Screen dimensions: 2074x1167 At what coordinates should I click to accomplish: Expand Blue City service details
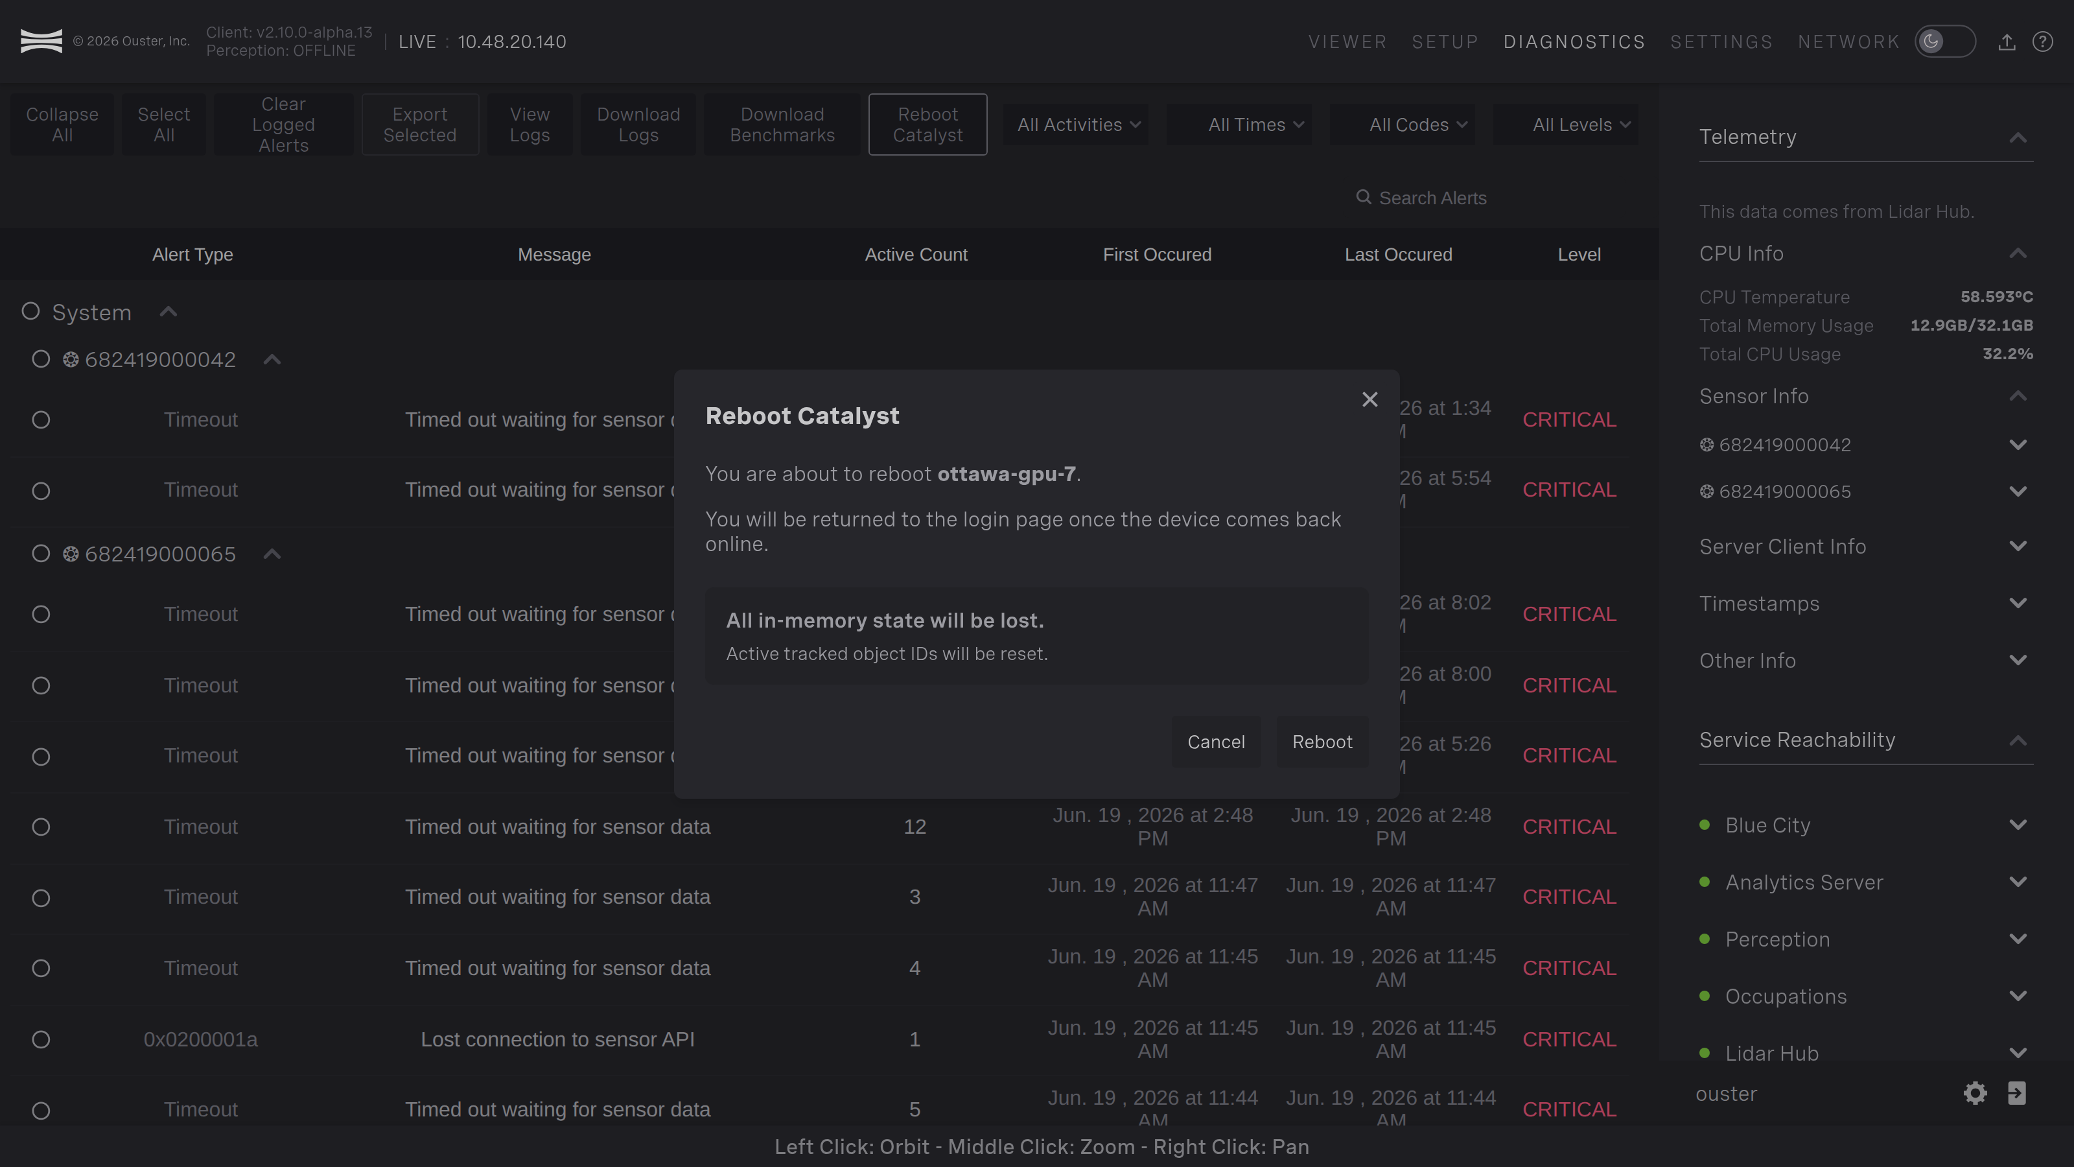pyautogui.click(x=2018, y=825)
